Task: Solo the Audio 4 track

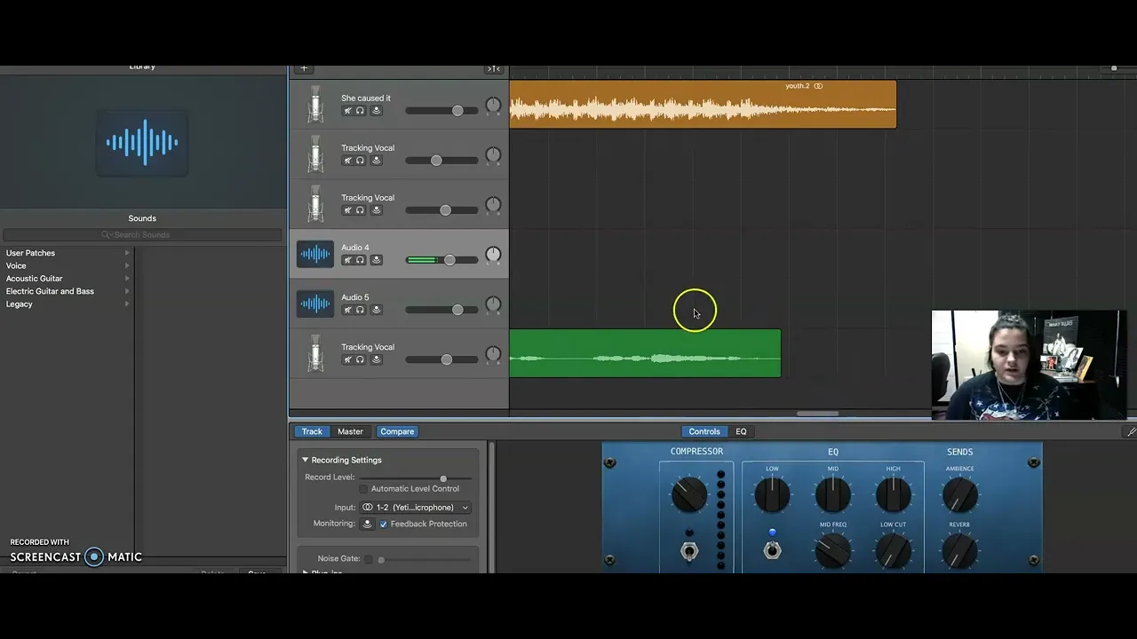Action: pos(360,260)
